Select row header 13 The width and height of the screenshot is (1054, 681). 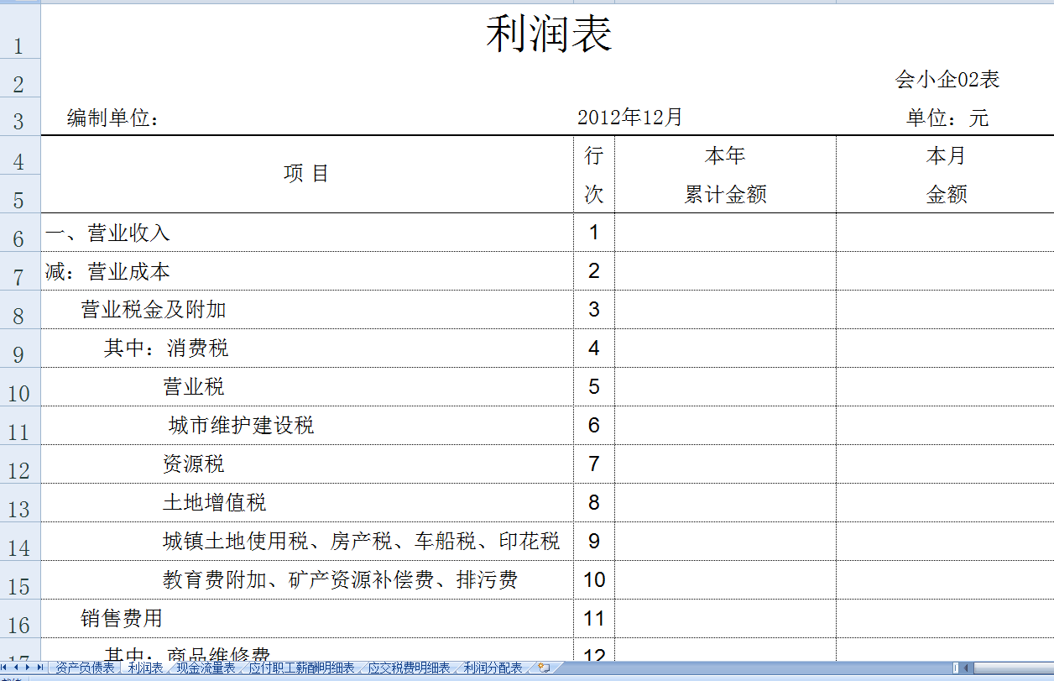(20, 503)
